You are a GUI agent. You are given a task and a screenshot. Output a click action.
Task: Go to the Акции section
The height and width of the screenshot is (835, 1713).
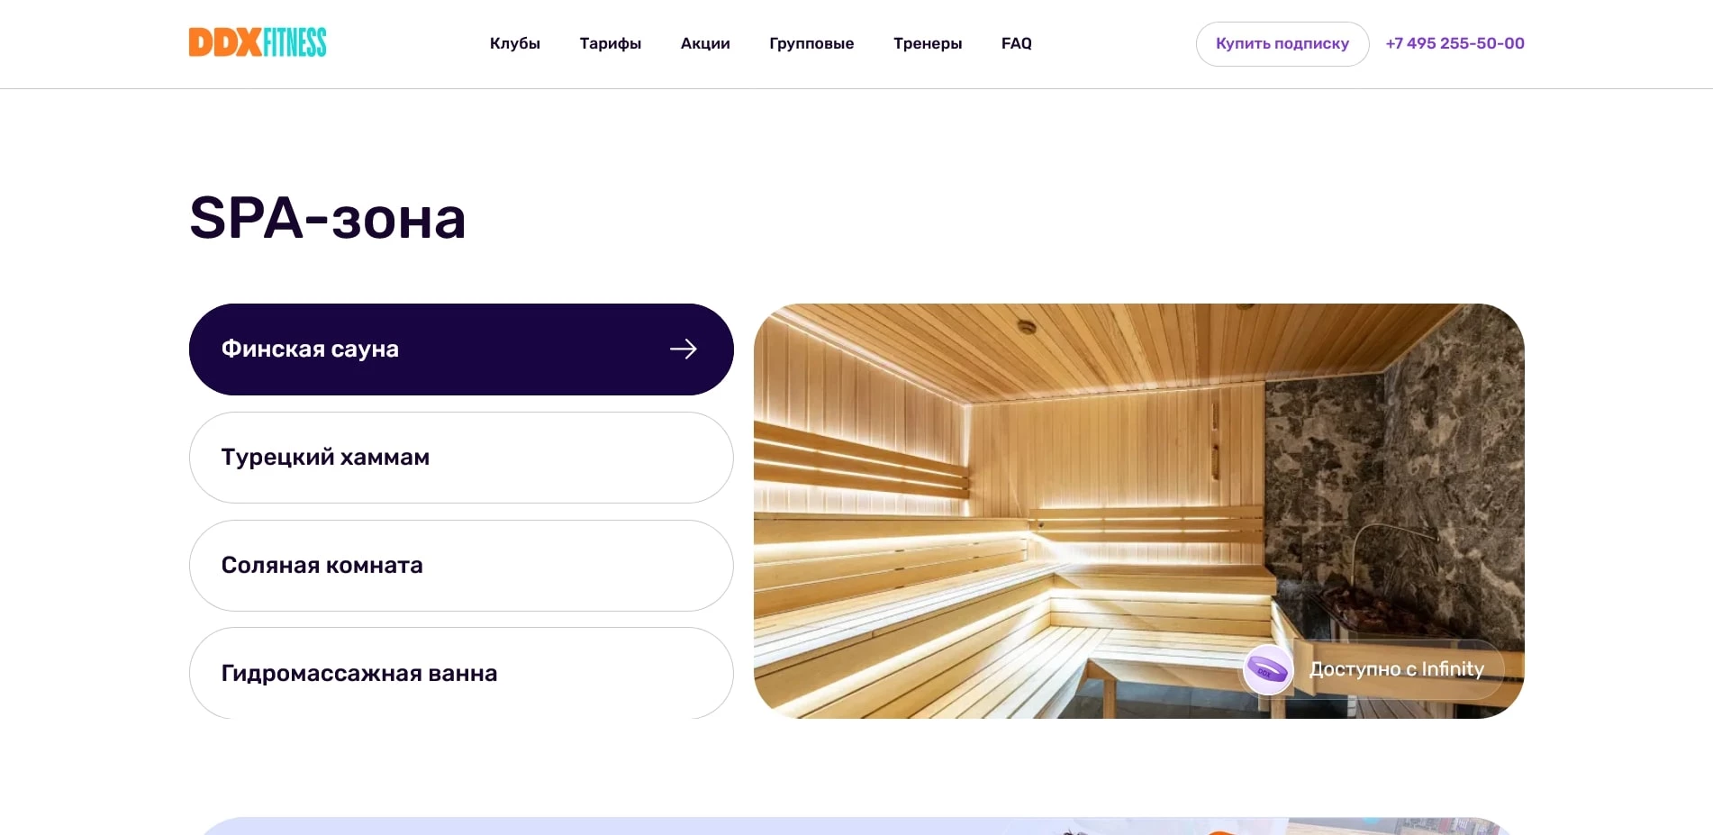[x=704, y=43]
